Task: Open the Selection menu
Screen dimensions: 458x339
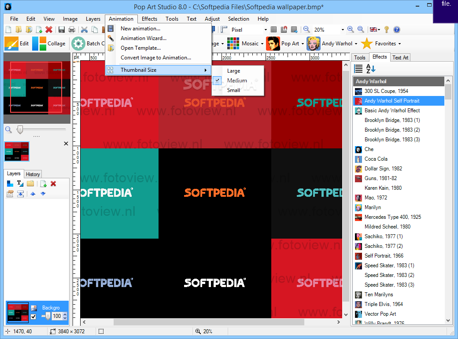Action: 238,18
